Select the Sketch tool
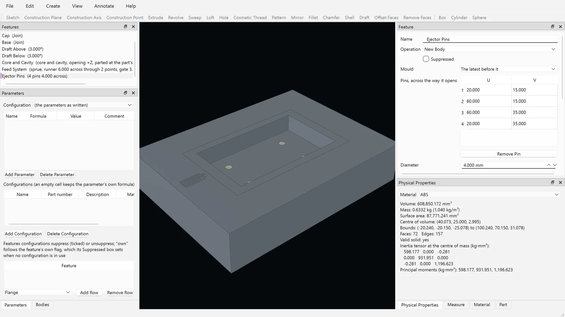Image resolution: width=565 pixels, height=317 pixels. [x=13, y=18]
